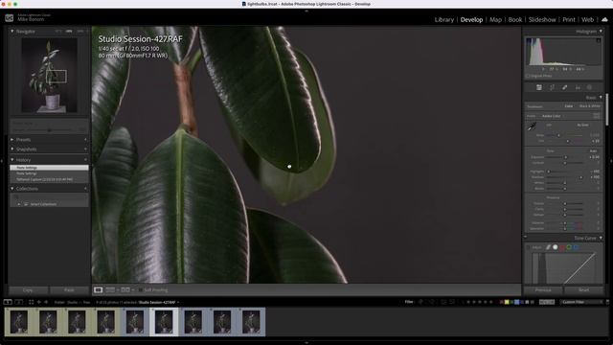Toggle Original Photo checkbox under histogram
The image size is (613, 345).
[528, 76]
